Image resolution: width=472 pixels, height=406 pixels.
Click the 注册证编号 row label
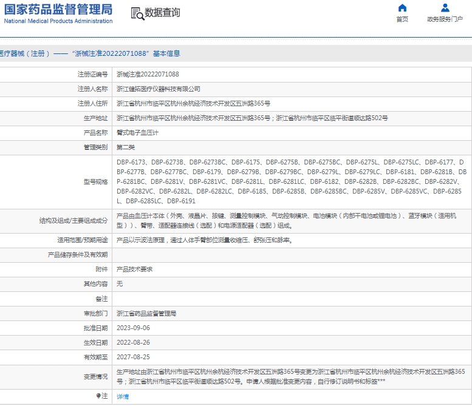(92, 74)
